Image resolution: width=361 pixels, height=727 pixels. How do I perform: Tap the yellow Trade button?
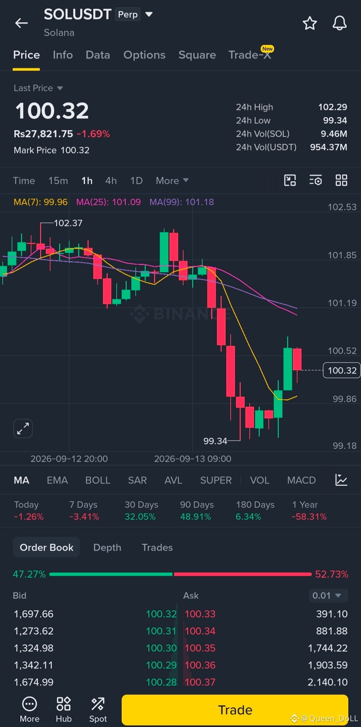(235, 710)
